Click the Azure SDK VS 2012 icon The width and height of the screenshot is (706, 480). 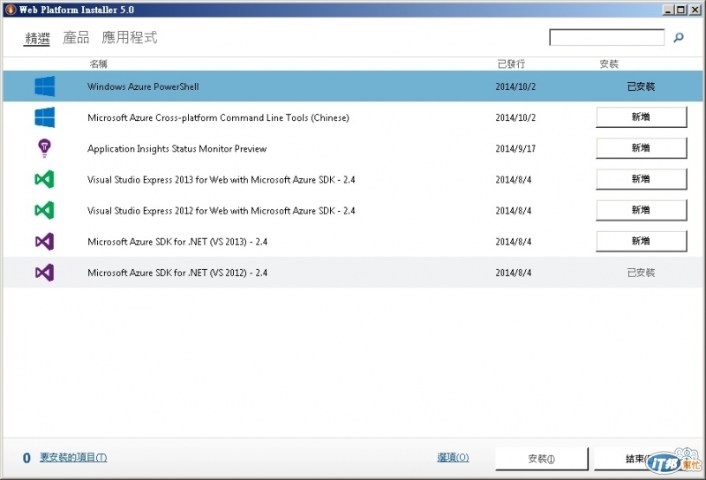[45, 273]
